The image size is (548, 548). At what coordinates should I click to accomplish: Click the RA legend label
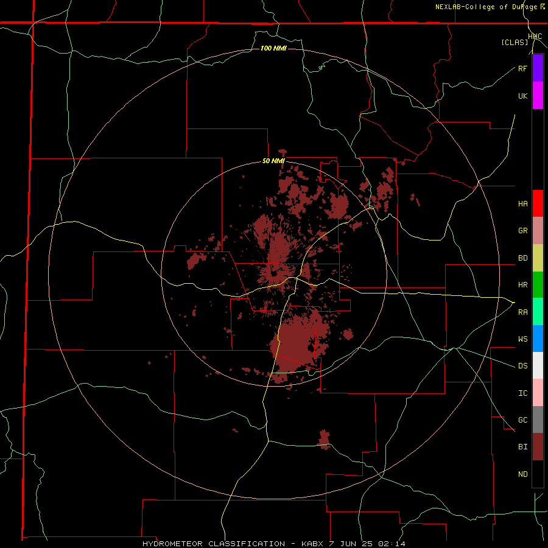[x=522, y=312]
